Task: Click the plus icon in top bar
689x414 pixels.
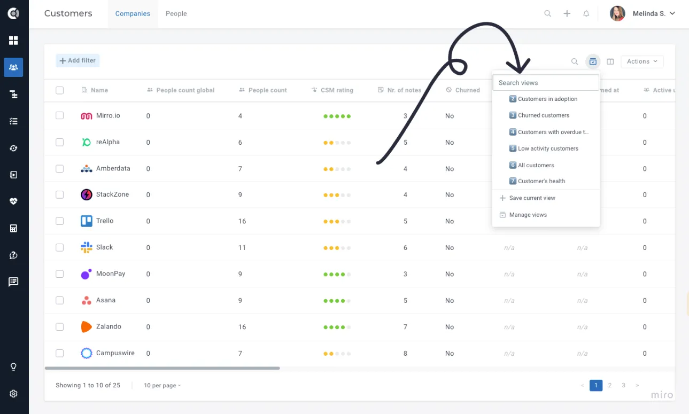Action: point(567,14)
